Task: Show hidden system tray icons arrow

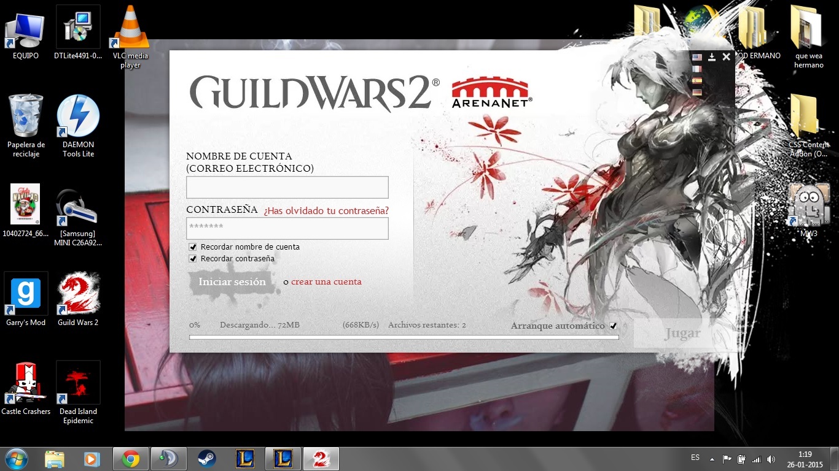Action: click(x=712, y=459)
